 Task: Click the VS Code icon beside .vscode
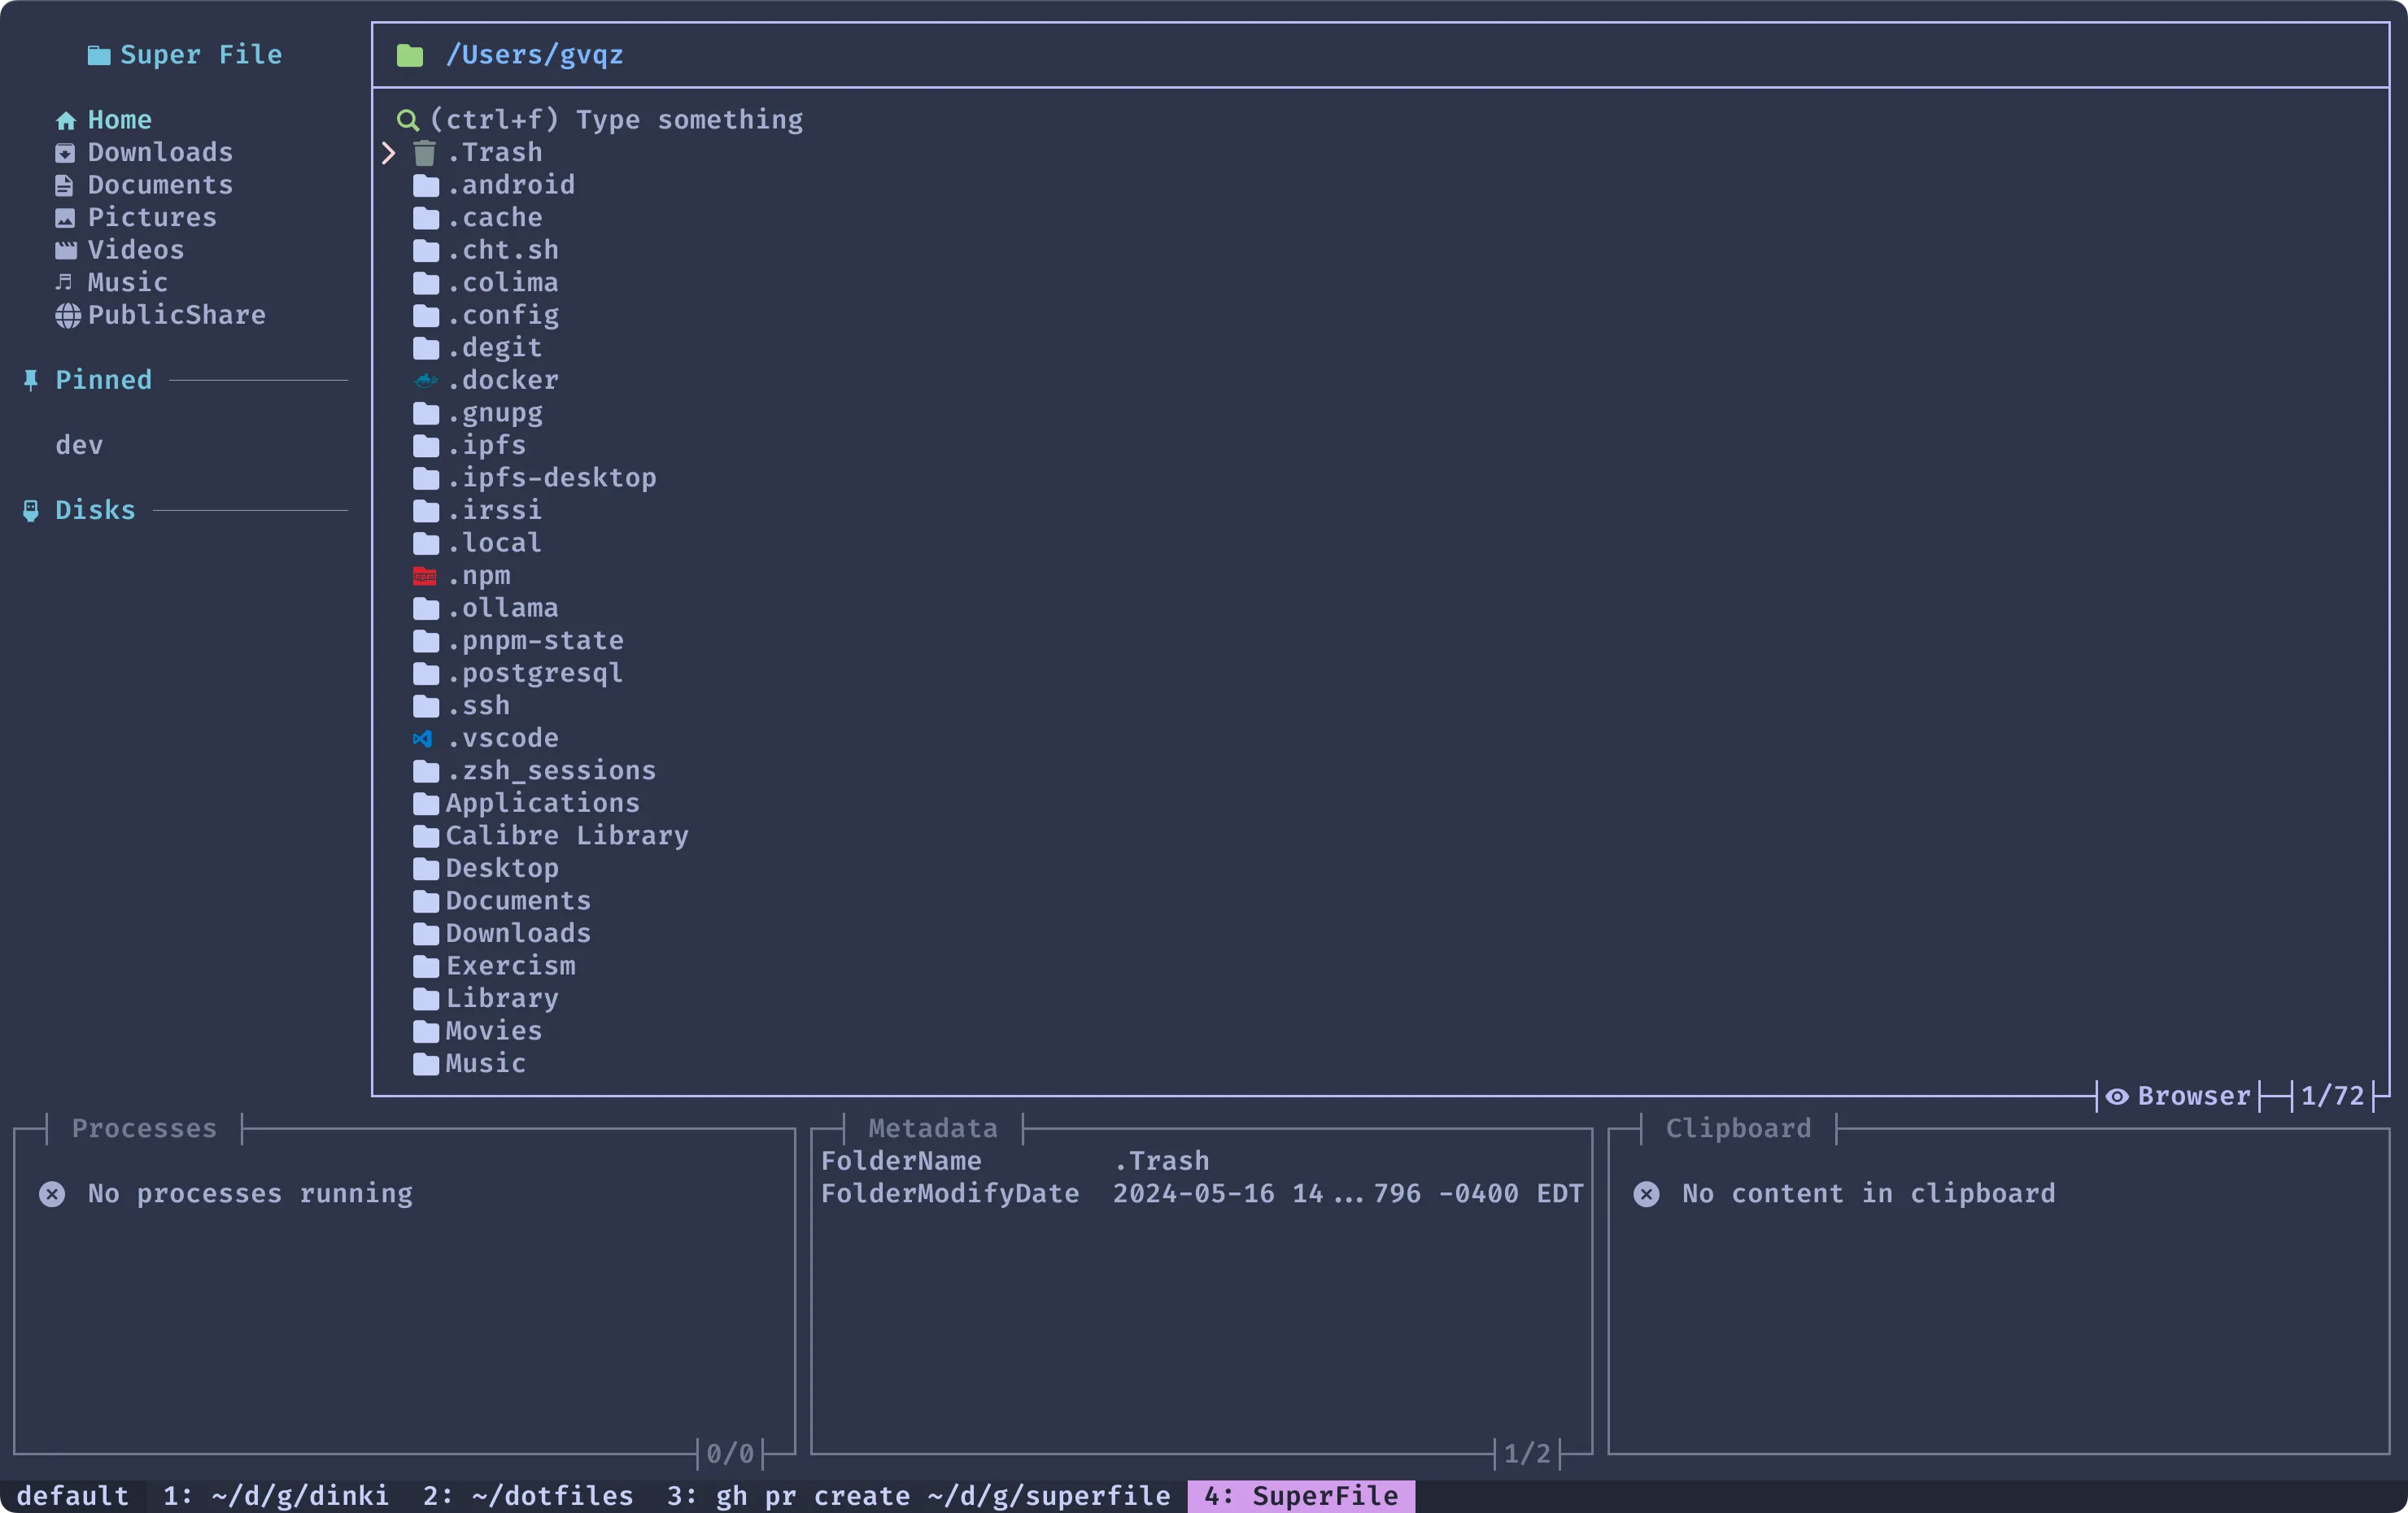[x=424, y=738]
